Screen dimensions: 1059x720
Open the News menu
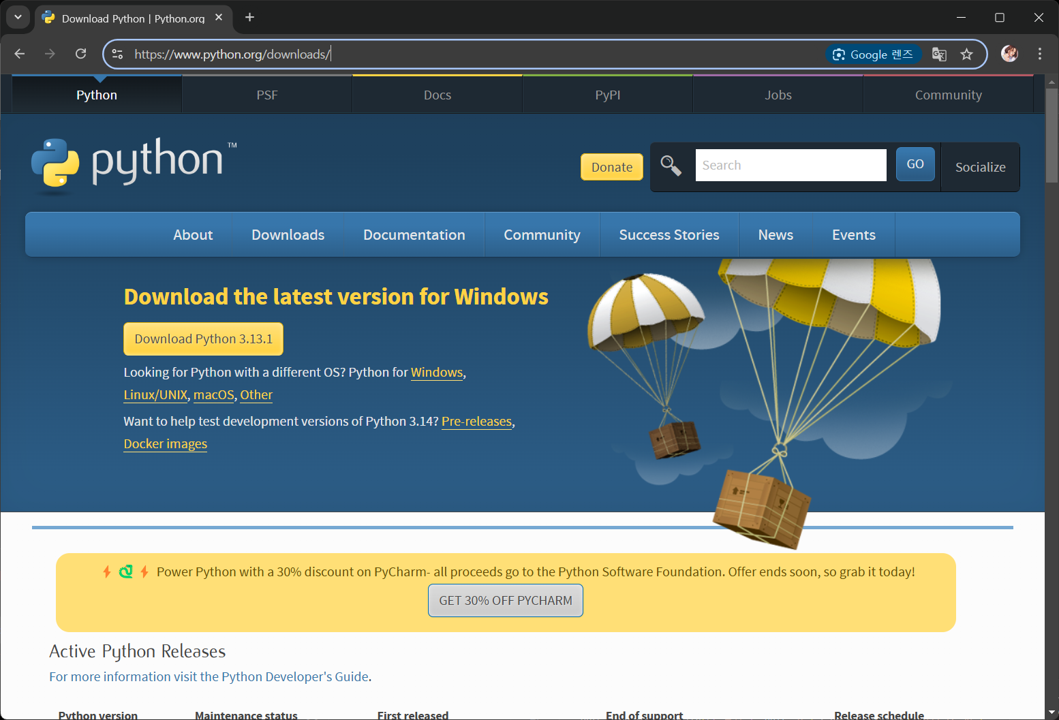[776, 235]
